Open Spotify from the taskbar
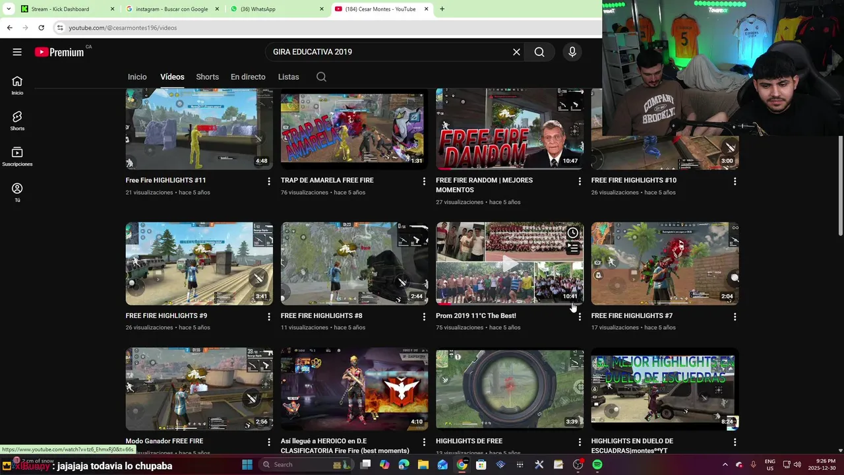Screen dimensions: 844x475 coord(597,464)
